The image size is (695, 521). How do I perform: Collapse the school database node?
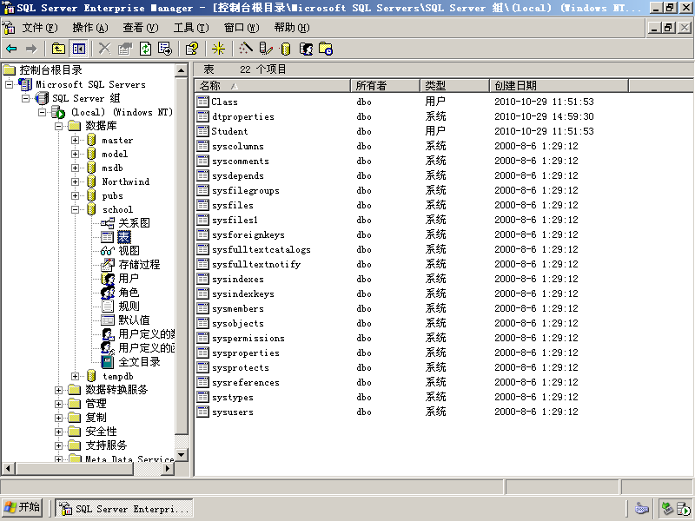pos(75,209)
